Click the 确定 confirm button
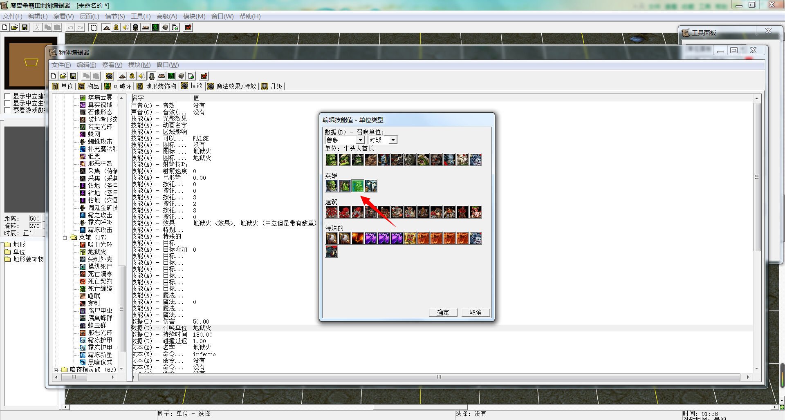 point(443,312)
